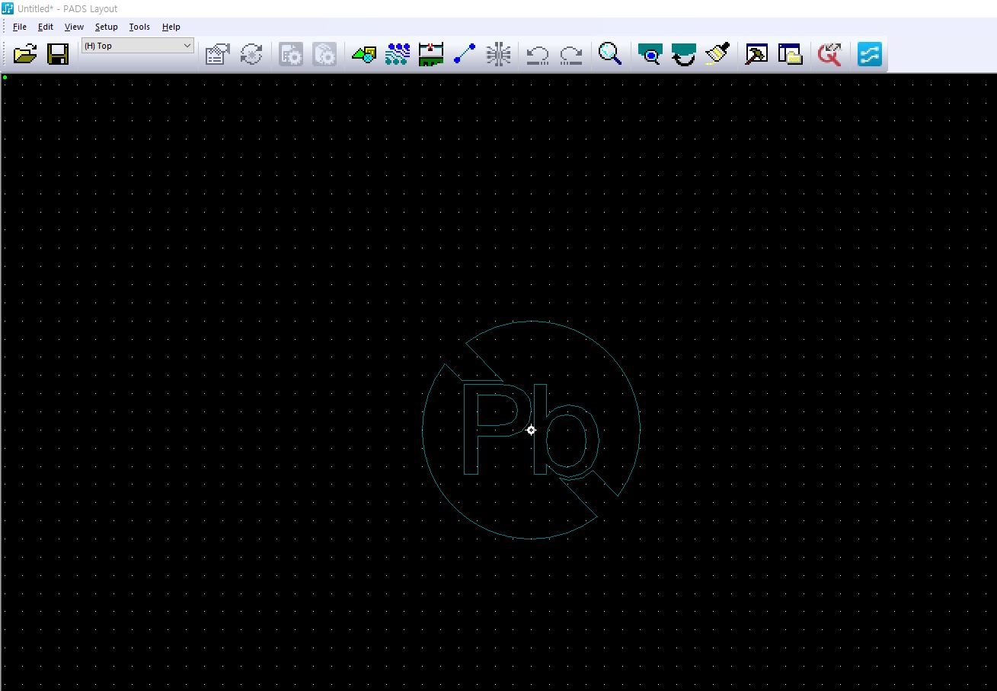The width and height of the screenshot is (997, 691).
Task: Click the light blue route icon at toolbar end
Action: pyautogui.click(x=869, y=54)
